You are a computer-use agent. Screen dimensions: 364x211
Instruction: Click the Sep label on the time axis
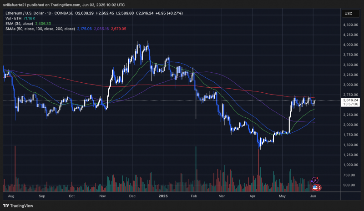tap(42, 196)
